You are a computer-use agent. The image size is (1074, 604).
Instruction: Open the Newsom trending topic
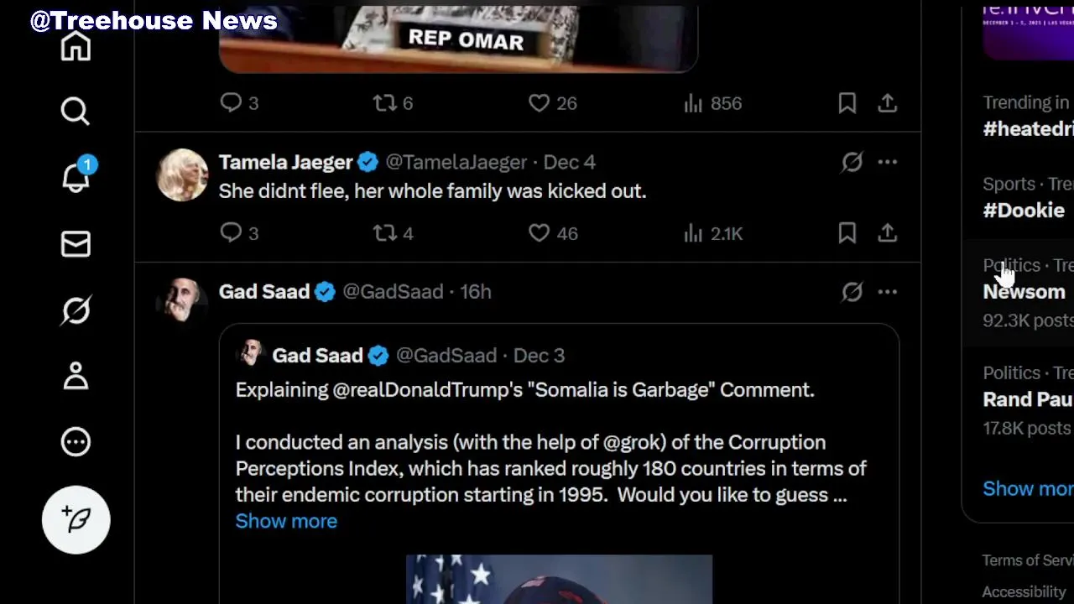coord(1024,292)
